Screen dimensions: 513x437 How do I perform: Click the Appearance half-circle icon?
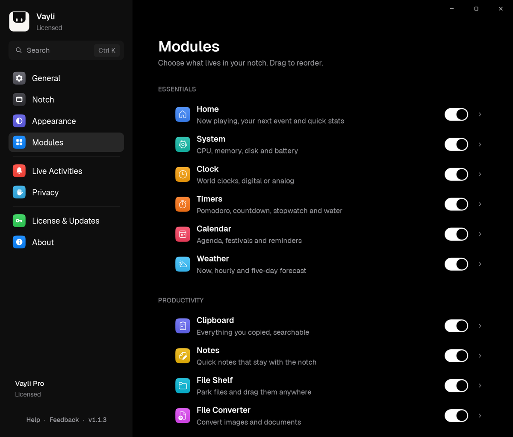19,121
